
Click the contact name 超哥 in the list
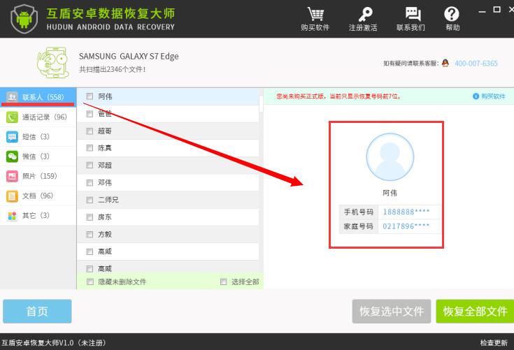tap(105, 131)
